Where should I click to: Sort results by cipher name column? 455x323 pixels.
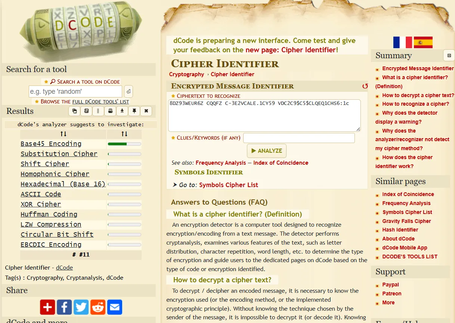tap(63, 134)
